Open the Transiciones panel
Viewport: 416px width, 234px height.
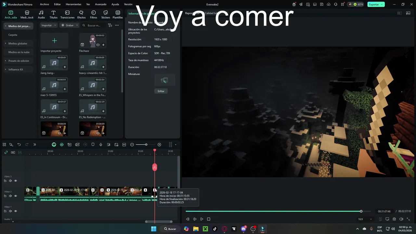coord(67,14)
